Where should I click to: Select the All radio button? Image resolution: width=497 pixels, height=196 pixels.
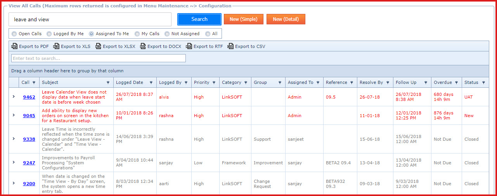coord(208,34)
